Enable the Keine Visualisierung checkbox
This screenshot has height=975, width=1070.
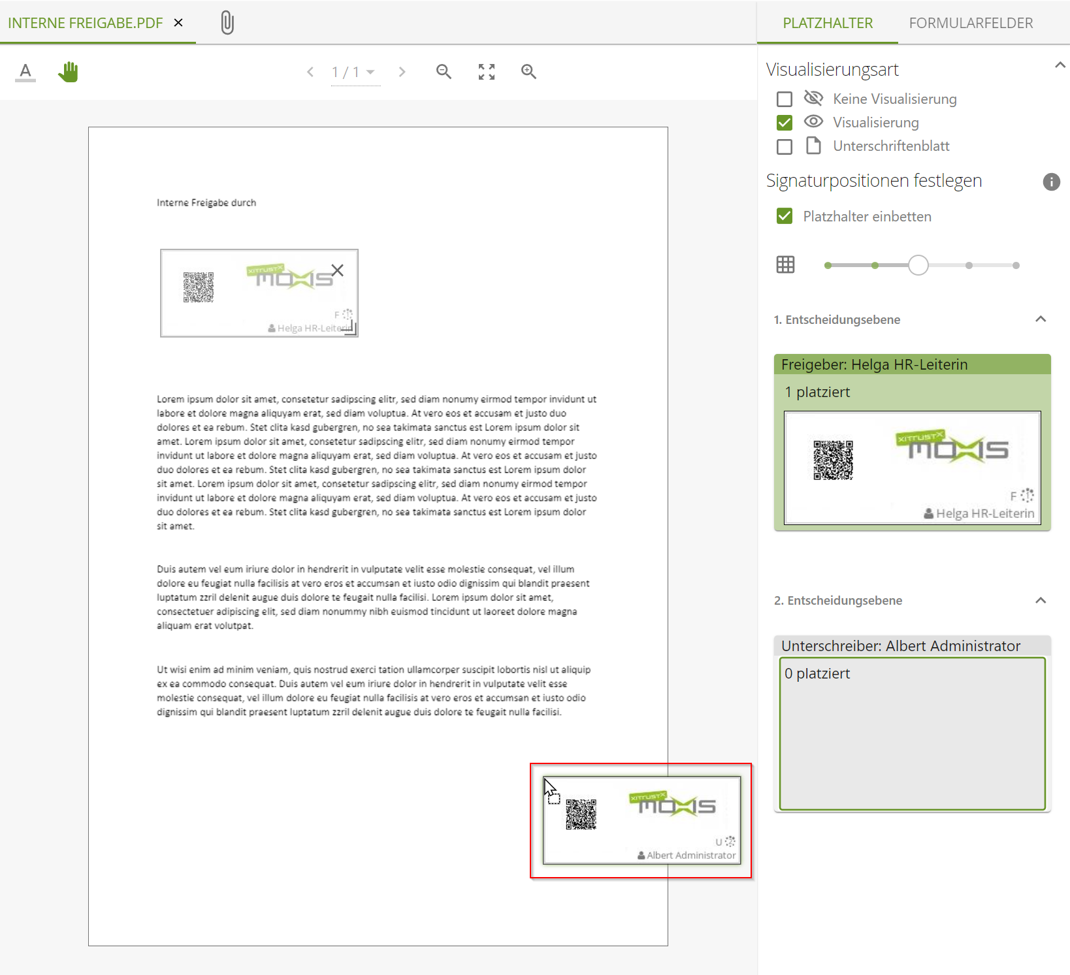[x=784, y=99]
